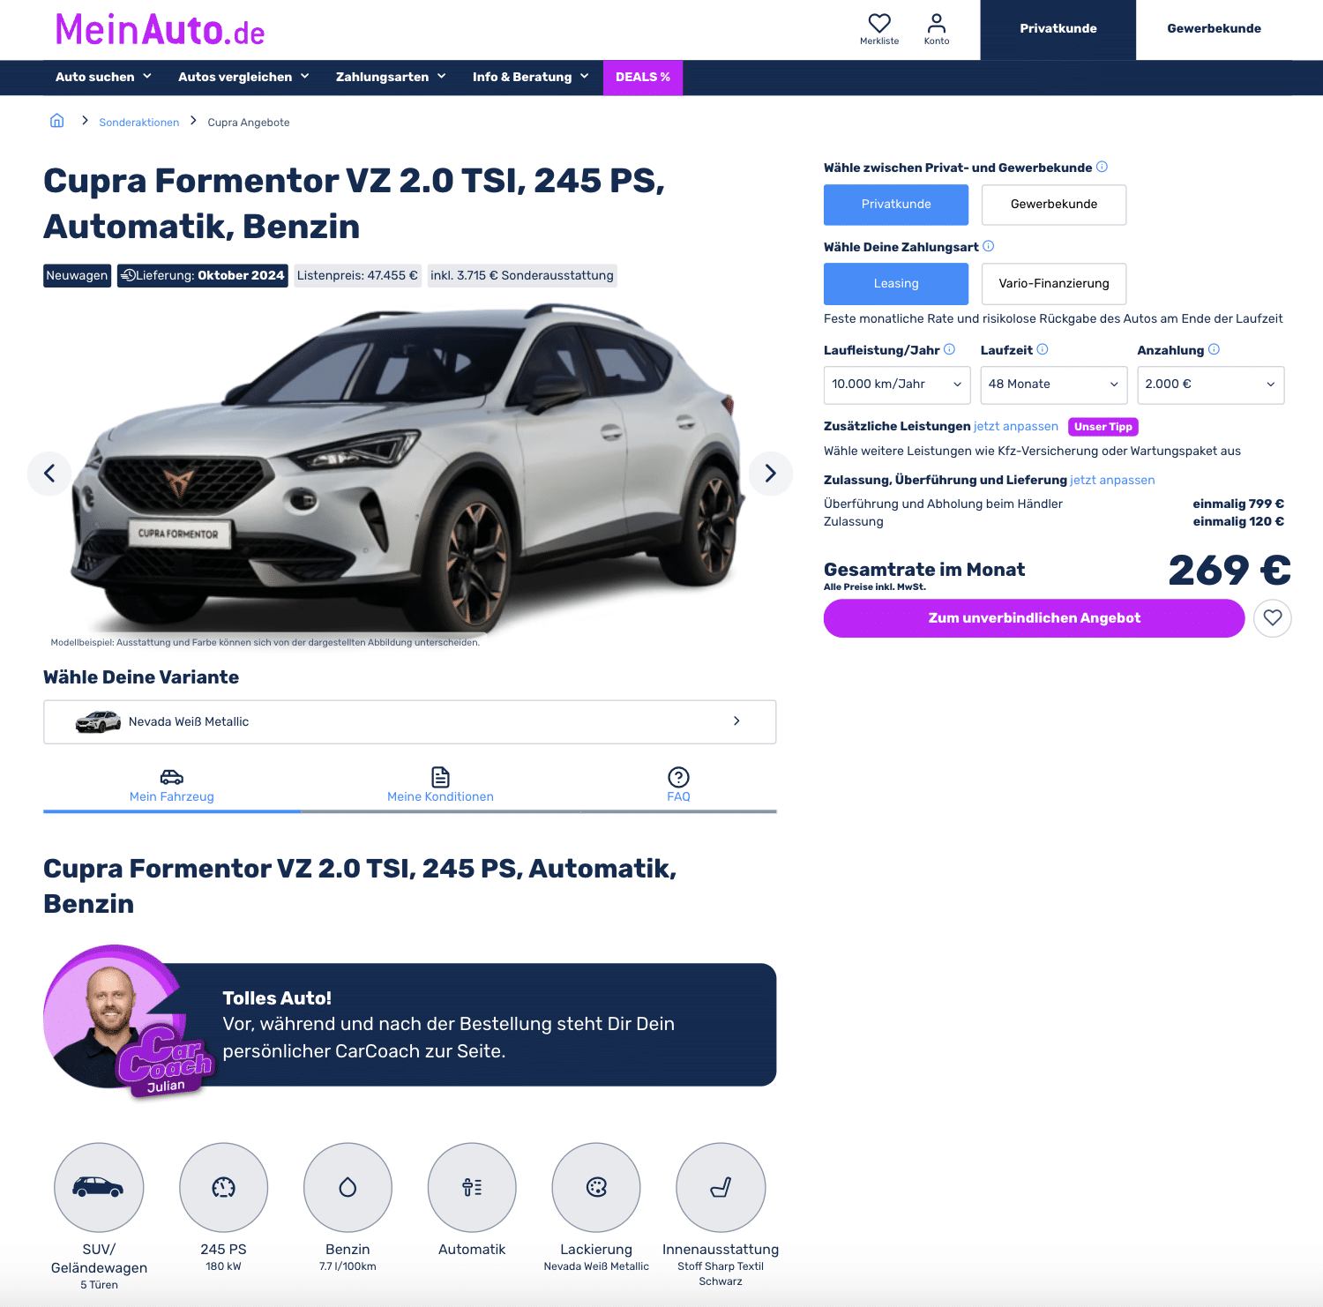Viewport: 1323px width, 1307px height.
Task: Click the info icon next to Laufleistung/Jahr
Action: (950, 349)
